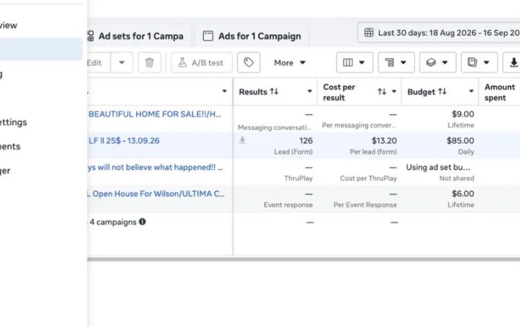Click the calendar icon in date range
This screenshot has height=327, width=520.
tap(369, 32)
